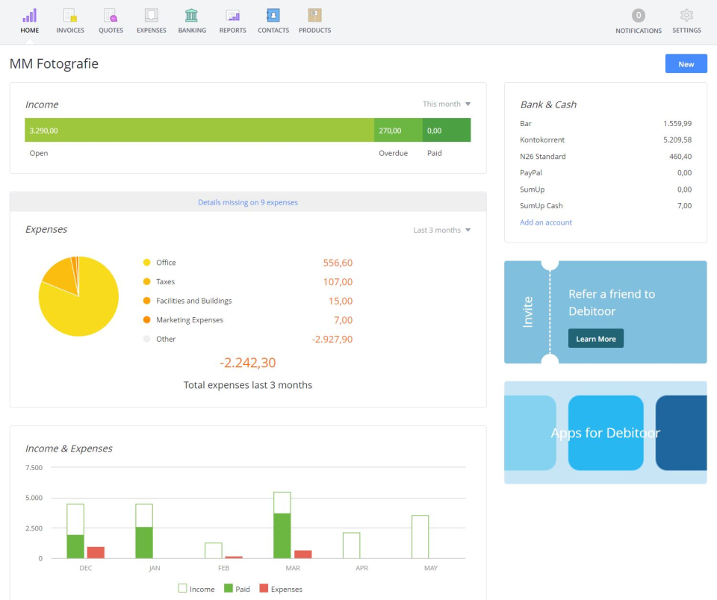Click the 'Add an account' link

546,222
